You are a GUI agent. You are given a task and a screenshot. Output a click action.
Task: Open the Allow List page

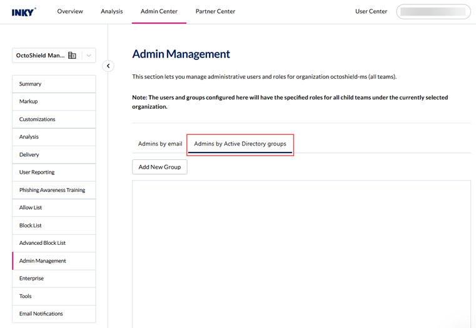[54, 207]
